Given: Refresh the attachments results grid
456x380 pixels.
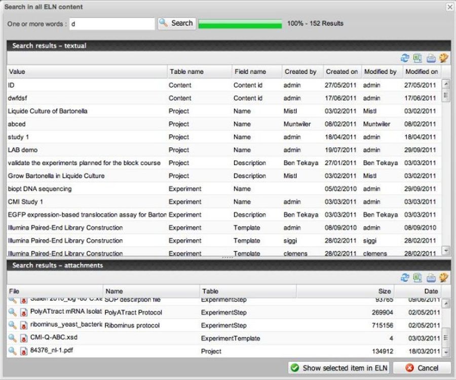Looking at the screenshot, I should (405, 278).
